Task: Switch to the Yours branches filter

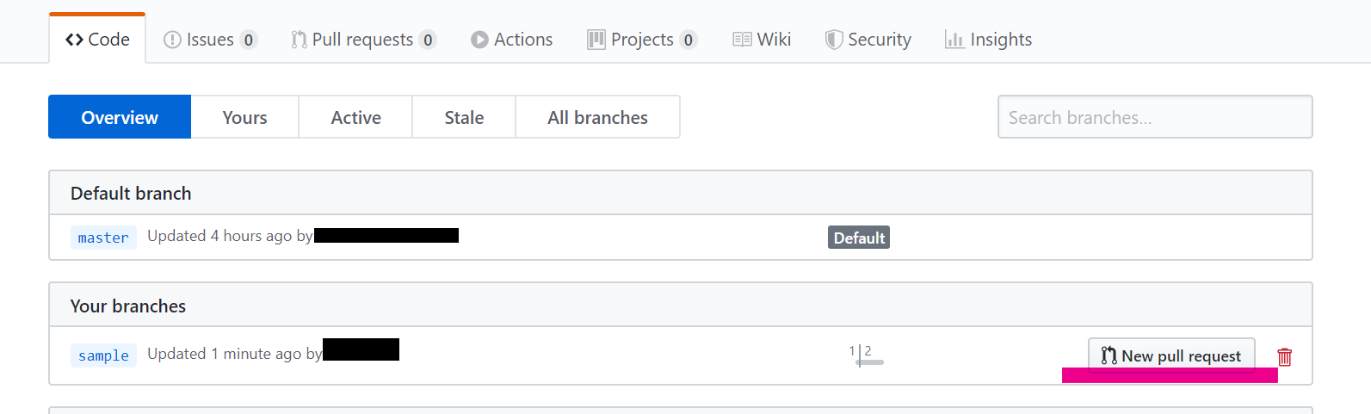Action: tap(244, 117)
